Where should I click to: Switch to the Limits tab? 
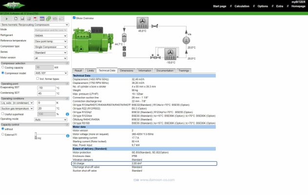90,71
